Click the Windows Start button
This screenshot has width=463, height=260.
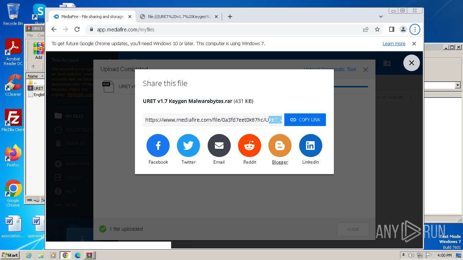tap(10, 255)
